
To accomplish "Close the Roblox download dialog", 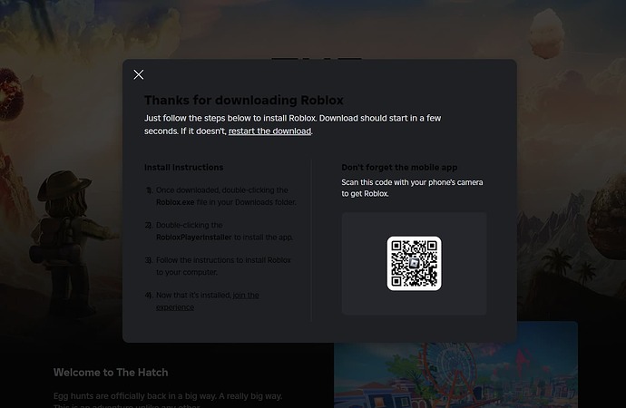I will tap(139, 74).
